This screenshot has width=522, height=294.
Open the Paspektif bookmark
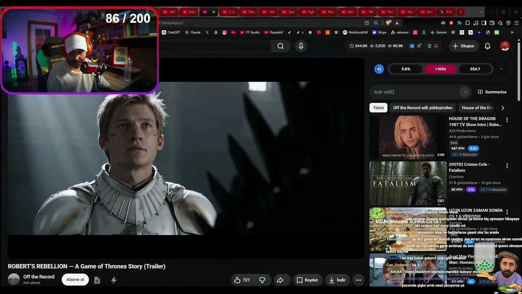click(x=274, y=32)
